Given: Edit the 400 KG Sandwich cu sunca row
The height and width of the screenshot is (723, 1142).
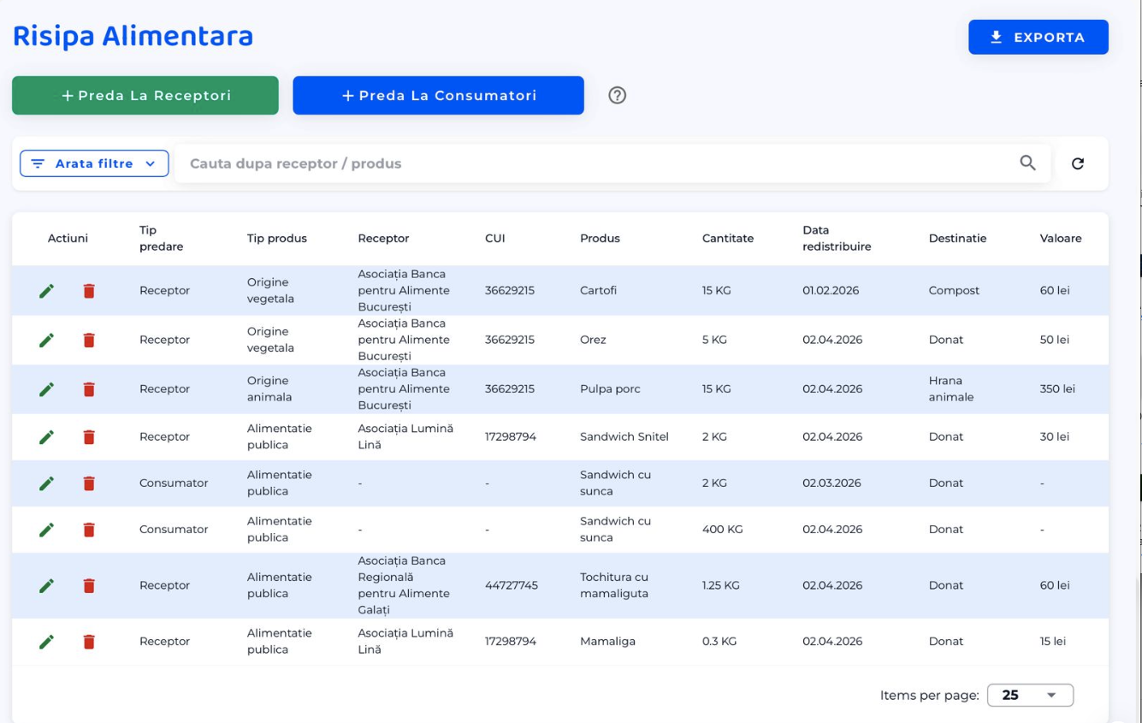Looking at the screenshot, I should pos(47,530).
